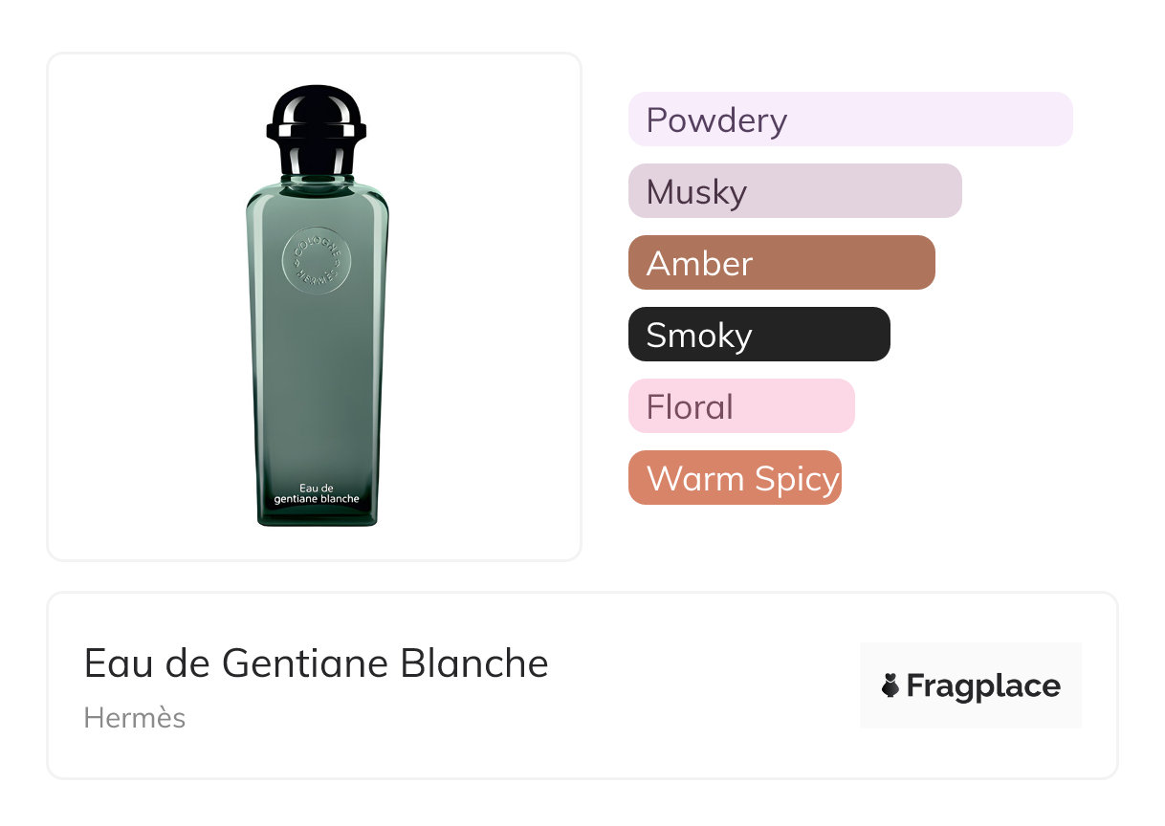
Task: Select the circular Cologne Hermès emblem on bottle
Action: point(317,260)
